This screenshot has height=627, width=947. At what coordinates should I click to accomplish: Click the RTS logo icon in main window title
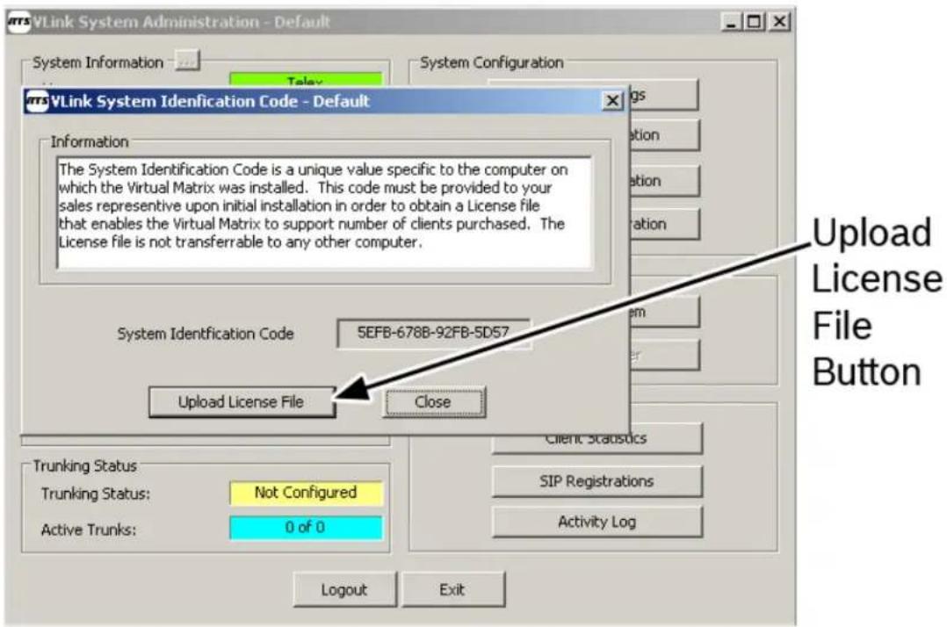click(x=18, y=22)
